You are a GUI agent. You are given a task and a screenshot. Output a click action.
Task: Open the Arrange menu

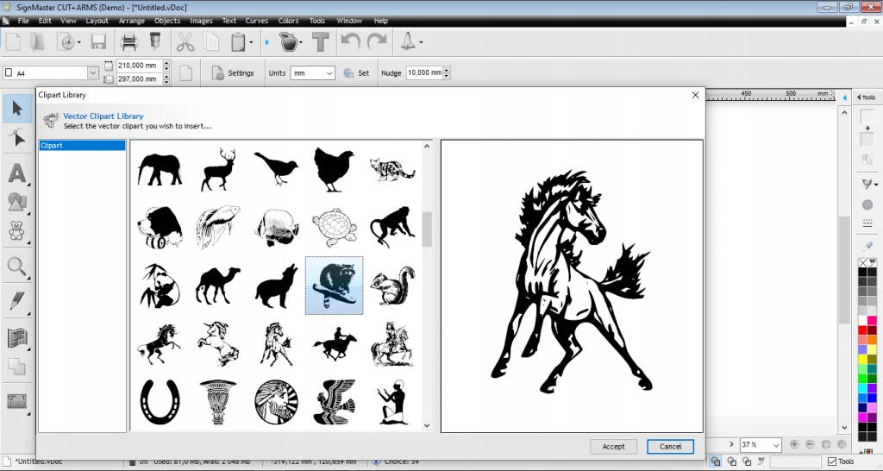click(132, 20)
